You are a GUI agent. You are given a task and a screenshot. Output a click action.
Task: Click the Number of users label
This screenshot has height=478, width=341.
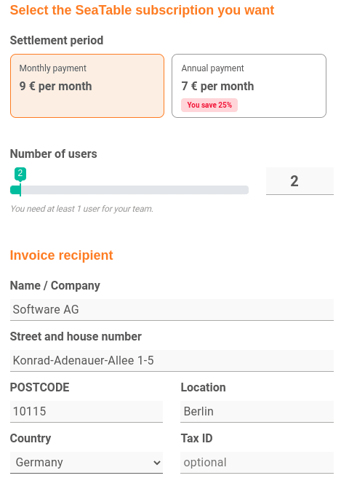pos(54,154)
